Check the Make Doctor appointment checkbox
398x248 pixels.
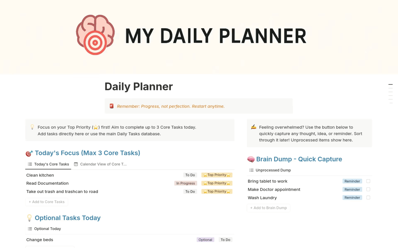(368, 189)
